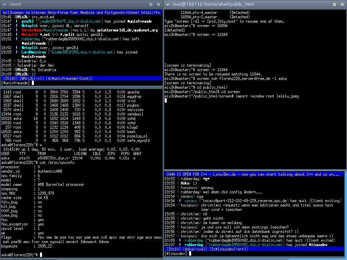The image size is (347, 260).
Task: Close the root@152112 terminal window
Action: (342, 4)
